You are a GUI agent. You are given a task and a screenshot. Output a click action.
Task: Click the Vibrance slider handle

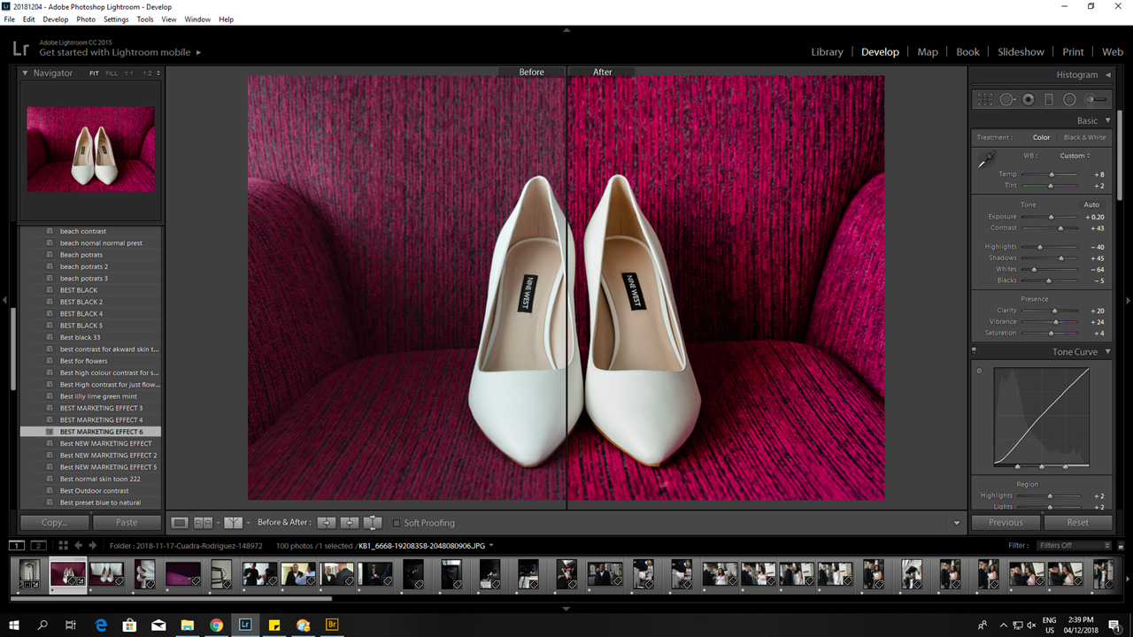[1056, 322]
